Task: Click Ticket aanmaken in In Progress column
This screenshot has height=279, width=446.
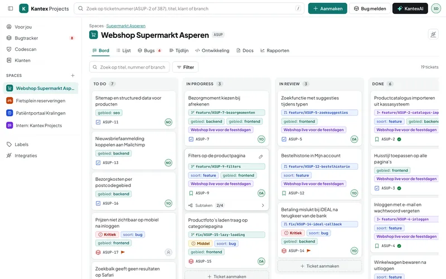Action: click(227, 276)
